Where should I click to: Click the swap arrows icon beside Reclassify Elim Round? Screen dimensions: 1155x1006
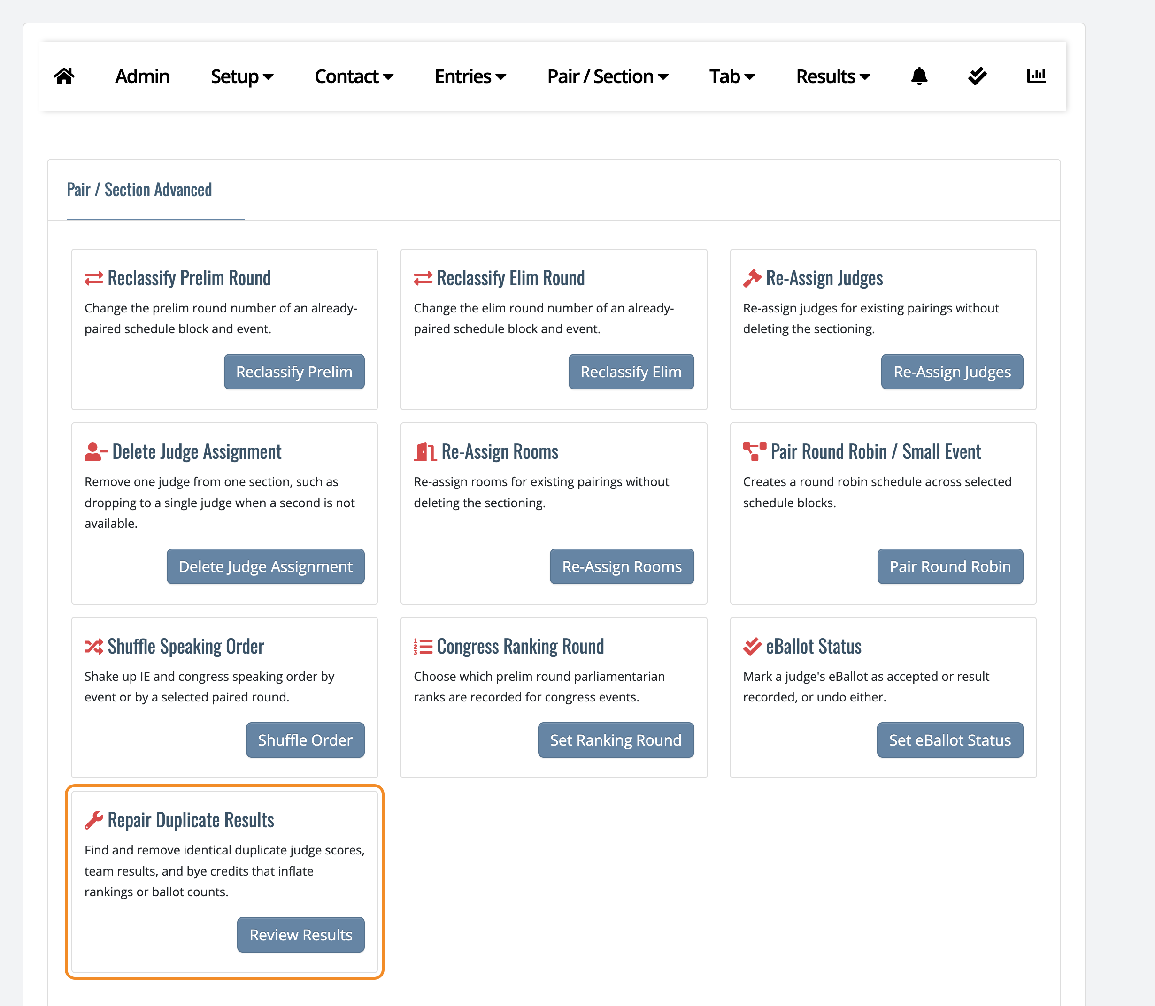click(x=423, y=278)
